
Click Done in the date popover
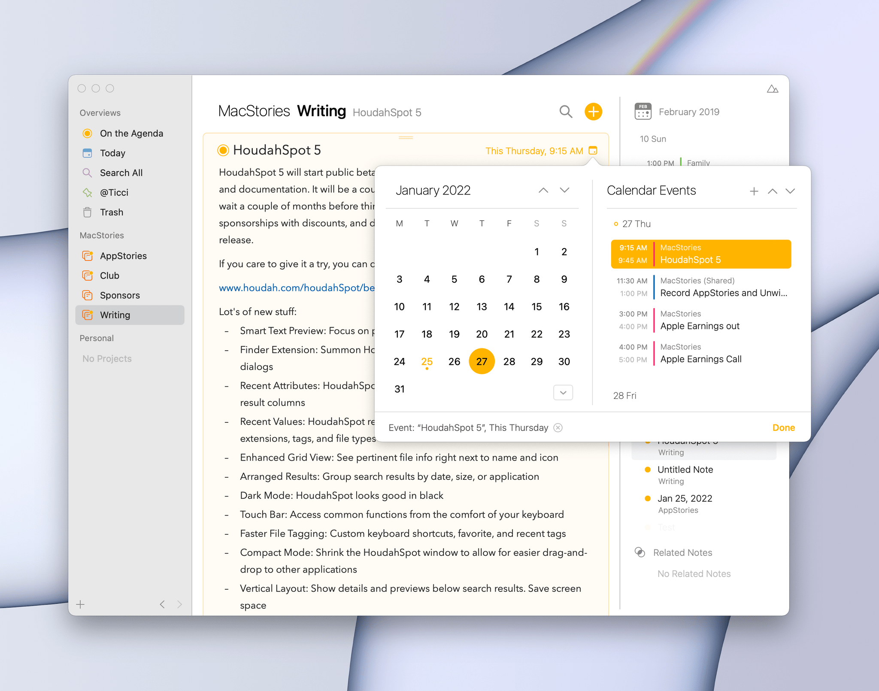[x=783, y=427]
